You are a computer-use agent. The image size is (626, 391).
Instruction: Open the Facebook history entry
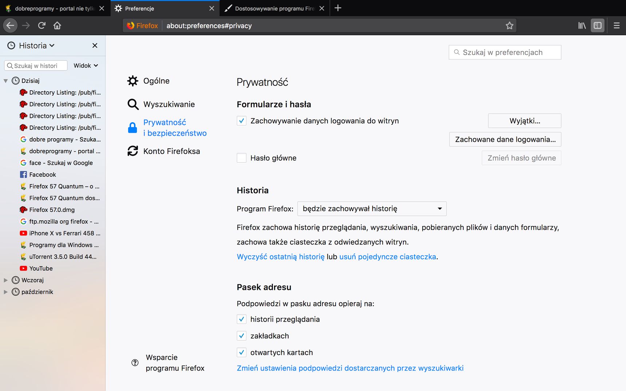(53, 175)
